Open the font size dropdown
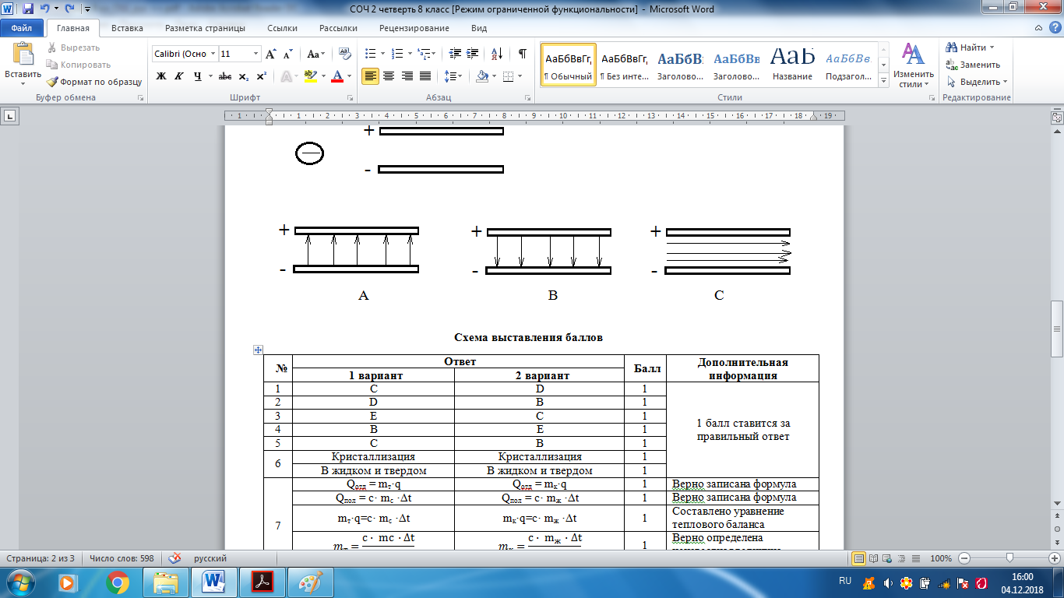This screenshot has width=1064, height=598. point(256,54)
